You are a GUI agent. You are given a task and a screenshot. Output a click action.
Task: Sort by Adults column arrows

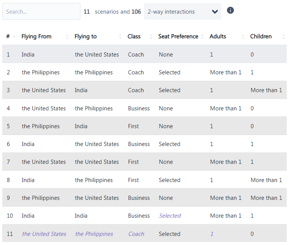pyautogui.click(x=243, y=37)
